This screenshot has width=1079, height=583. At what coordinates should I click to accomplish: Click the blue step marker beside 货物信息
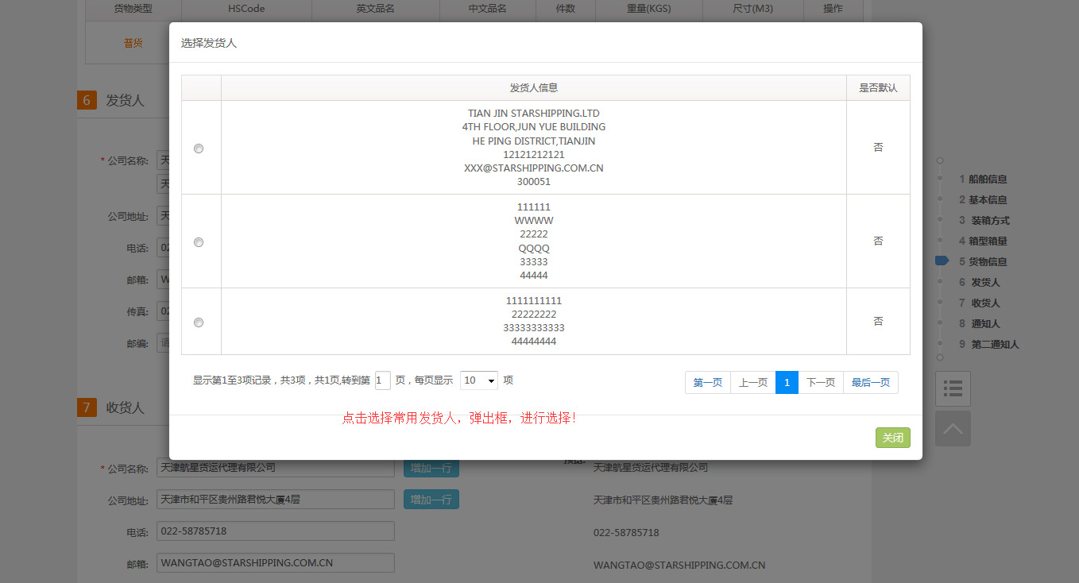coord(942,261)
